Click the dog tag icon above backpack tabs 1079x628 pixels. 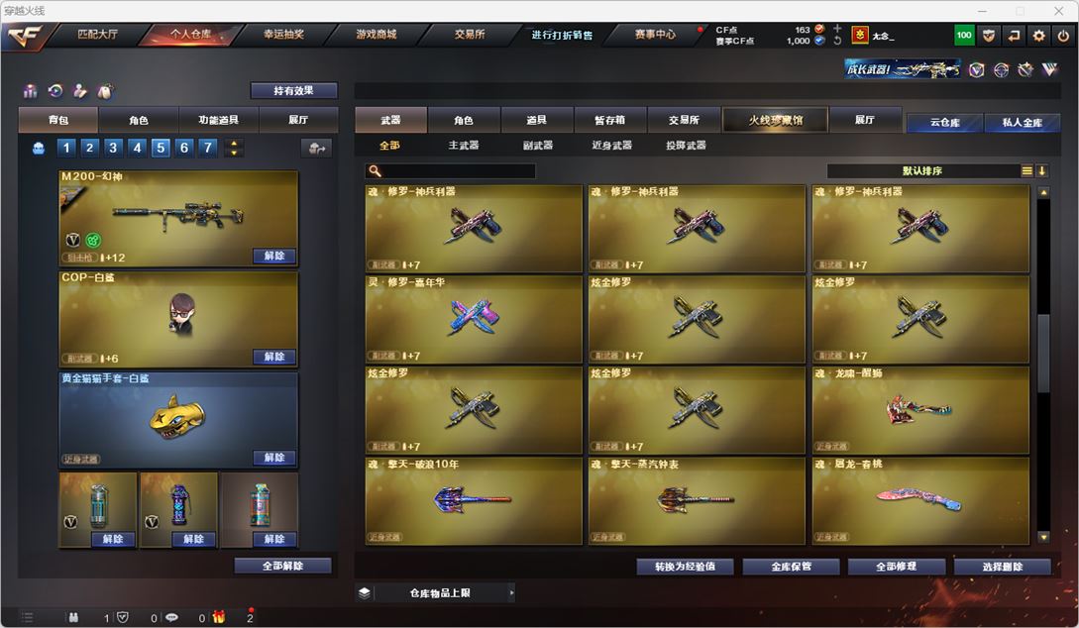105,91
